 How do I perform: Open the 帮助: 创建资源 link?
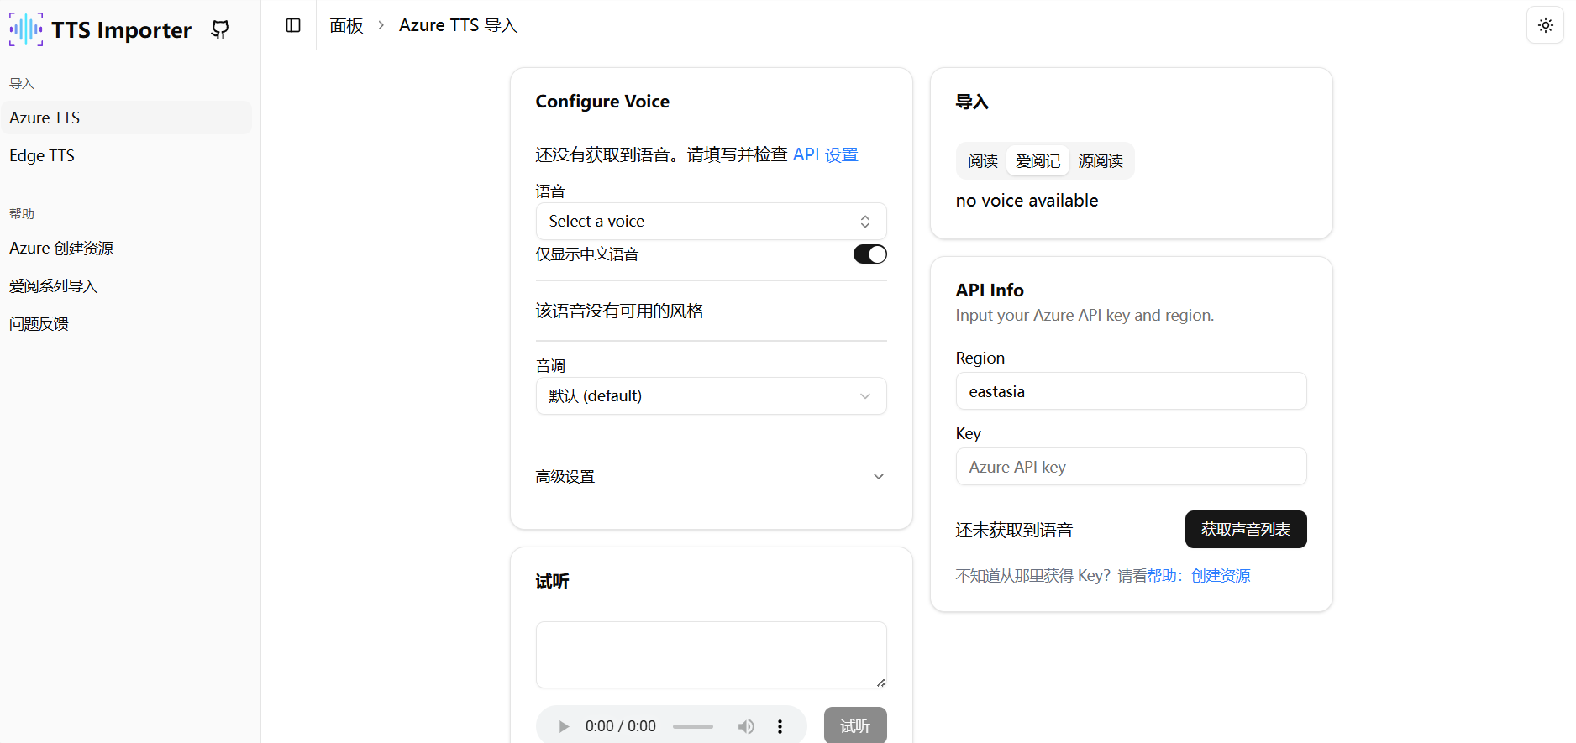(x=1199, y=576)
